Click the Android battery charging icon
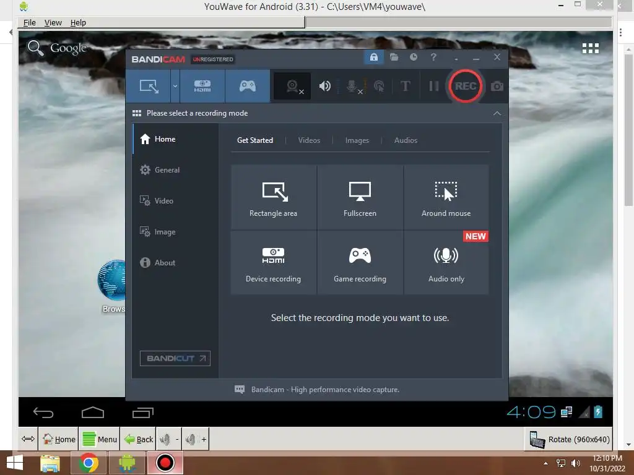Screen dimensions: 634x475 pos(598,412)
